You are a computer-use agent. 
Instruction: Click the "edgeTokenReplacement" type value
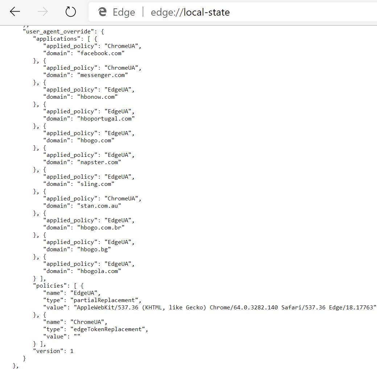pos(107,329)
